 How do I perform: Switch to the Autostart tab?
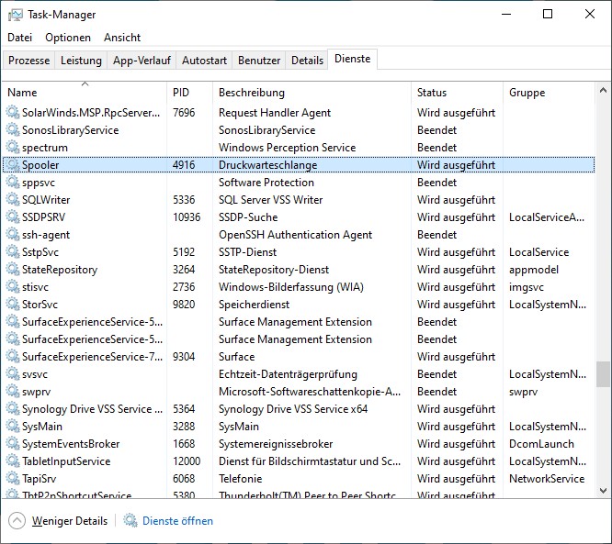[204, 61]
